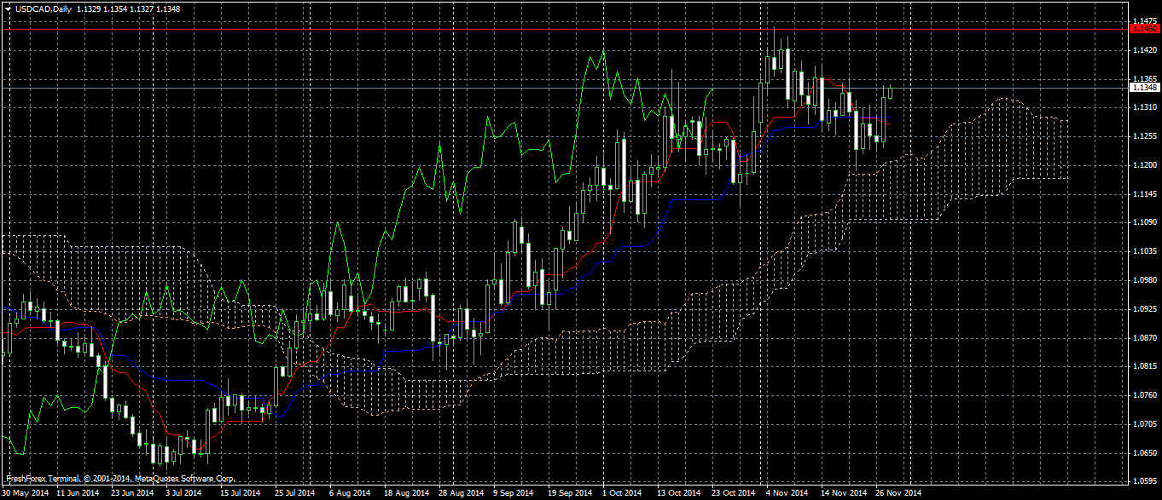Click the 28 Aug 2014 date label
Screen dimensions: 1162x500
[461, 493]
